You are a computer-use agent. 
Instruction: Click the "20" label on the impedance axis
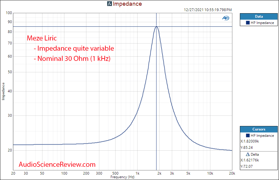coord(10,150)
